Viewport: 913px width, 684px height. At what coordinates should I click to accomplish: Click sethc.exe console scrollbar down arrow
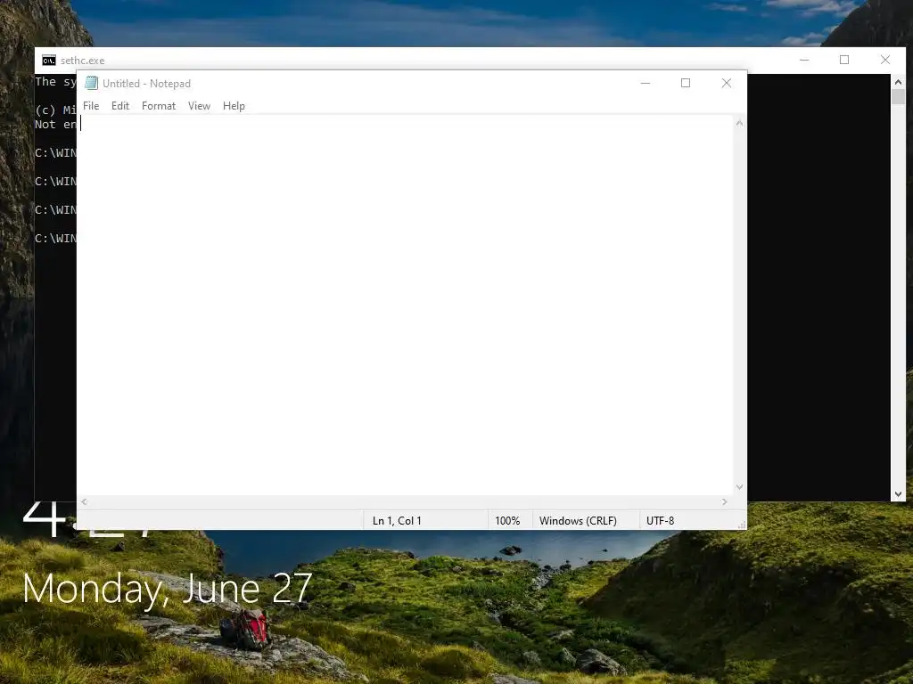[898, 493]
